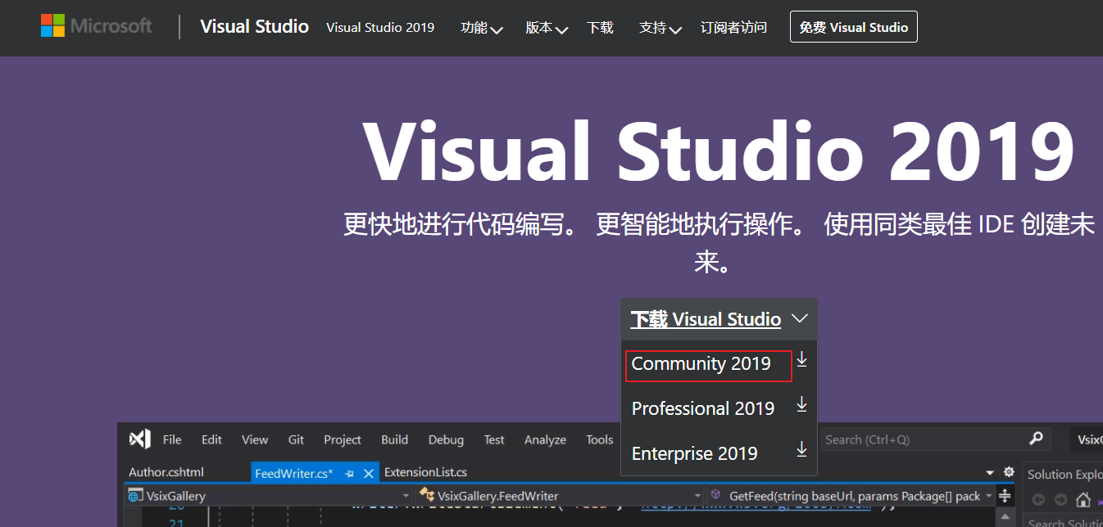The width and height of the screenshot is (1103, 527).
Task: Open the Debug menu in the IDE
Action: (x=446, y=439)
